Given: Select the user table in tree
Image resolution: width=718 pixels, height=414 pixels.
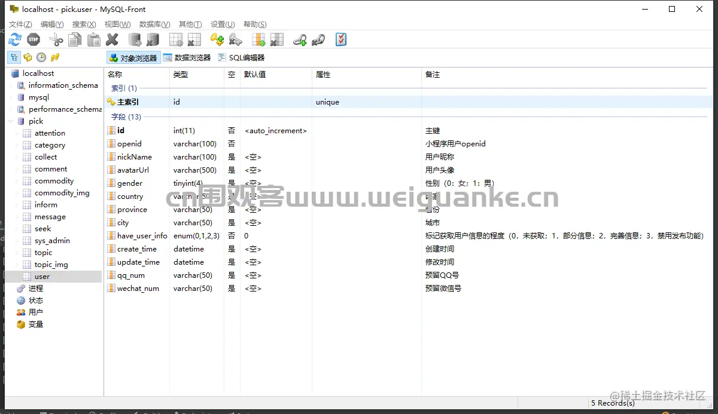Looking at the screenshot, I should pyautogui.click(x=42, y=277).
